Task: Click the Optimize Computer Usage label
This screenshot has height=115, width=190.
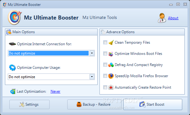Action: [39, 68]
